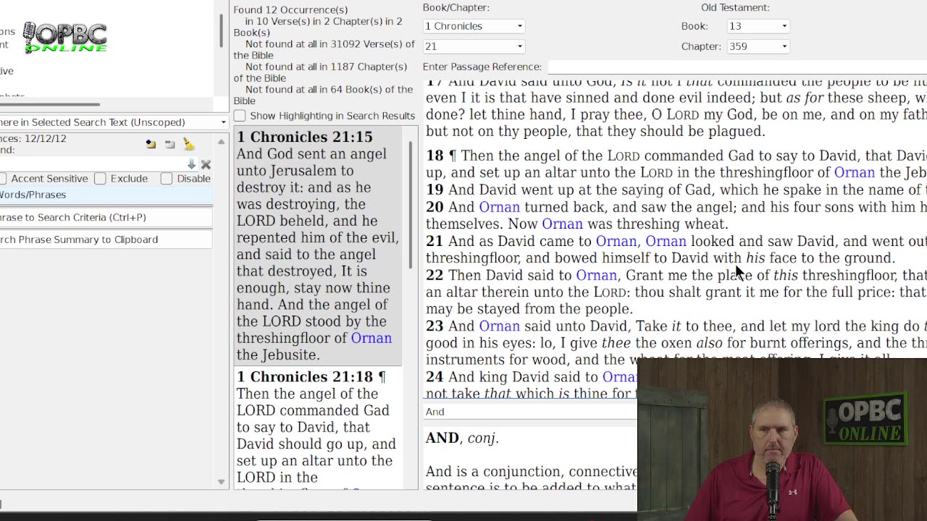This screenshot has height=521, width=927.
Task: Click first Ornan in verse 20
Action: click(500, 207)
